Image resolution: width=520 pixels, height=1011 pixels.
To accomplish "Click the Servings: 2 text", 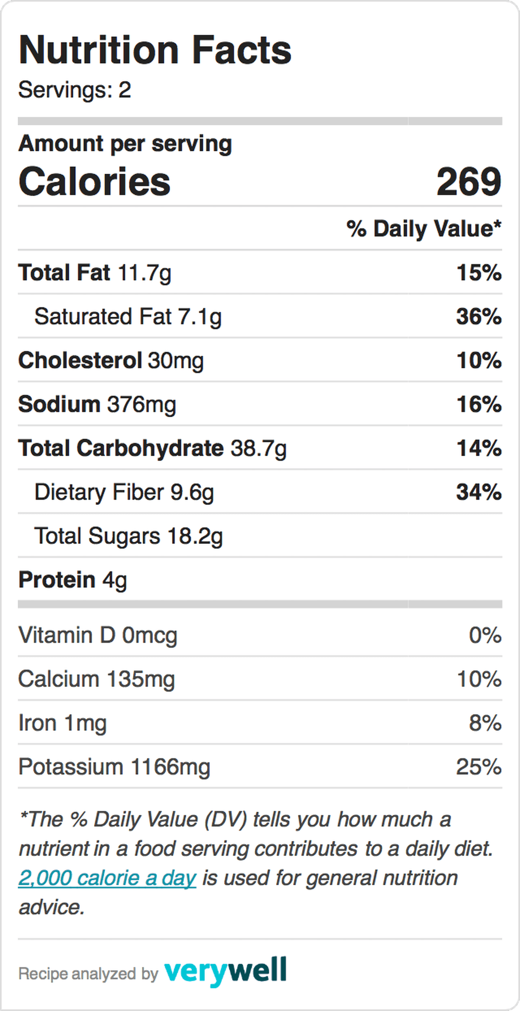I will click(75, 89).
